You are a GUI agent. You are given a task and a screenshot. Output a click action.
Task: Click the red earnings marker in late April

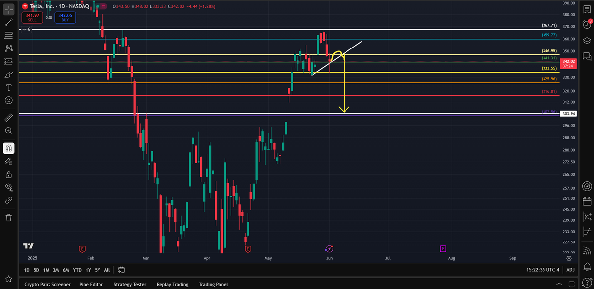point(247,248)
